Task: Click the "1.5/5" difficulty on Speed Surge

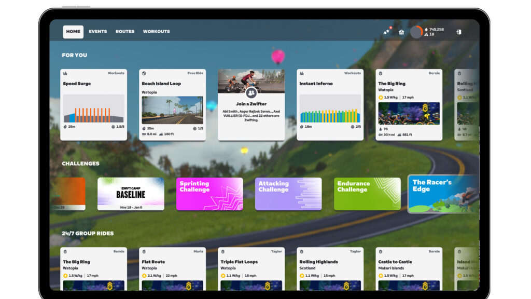Action: tap(120, 127)
